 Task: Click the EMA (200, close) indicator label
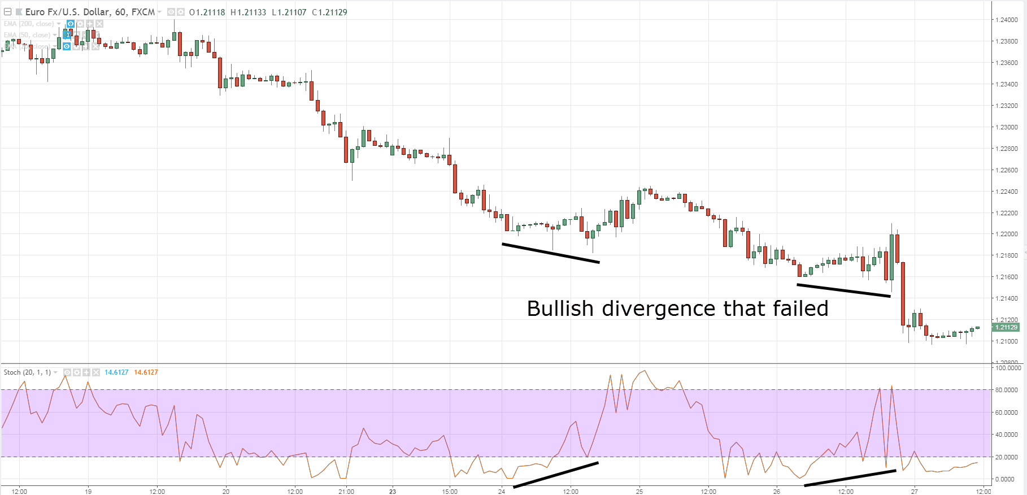(x=29, y=24)
